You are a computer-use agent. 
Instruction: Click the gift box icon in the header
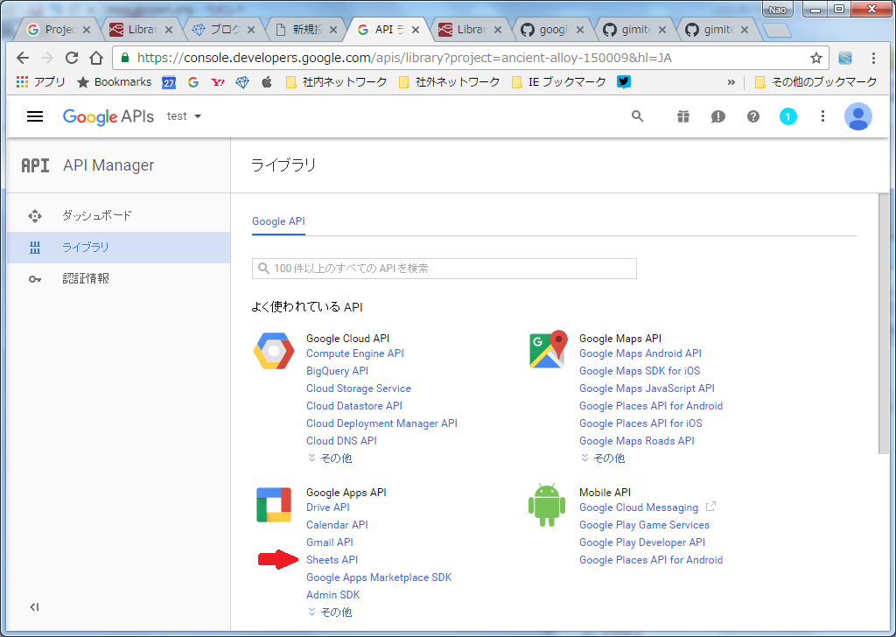(x=682, y=116)
